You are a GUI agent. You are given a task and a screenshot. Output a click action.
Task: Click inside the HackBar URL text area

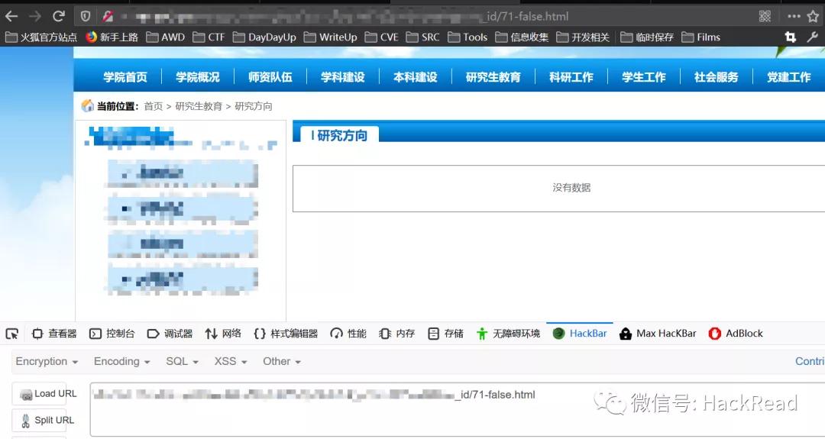pyautogui.click(x=458, y=409)
